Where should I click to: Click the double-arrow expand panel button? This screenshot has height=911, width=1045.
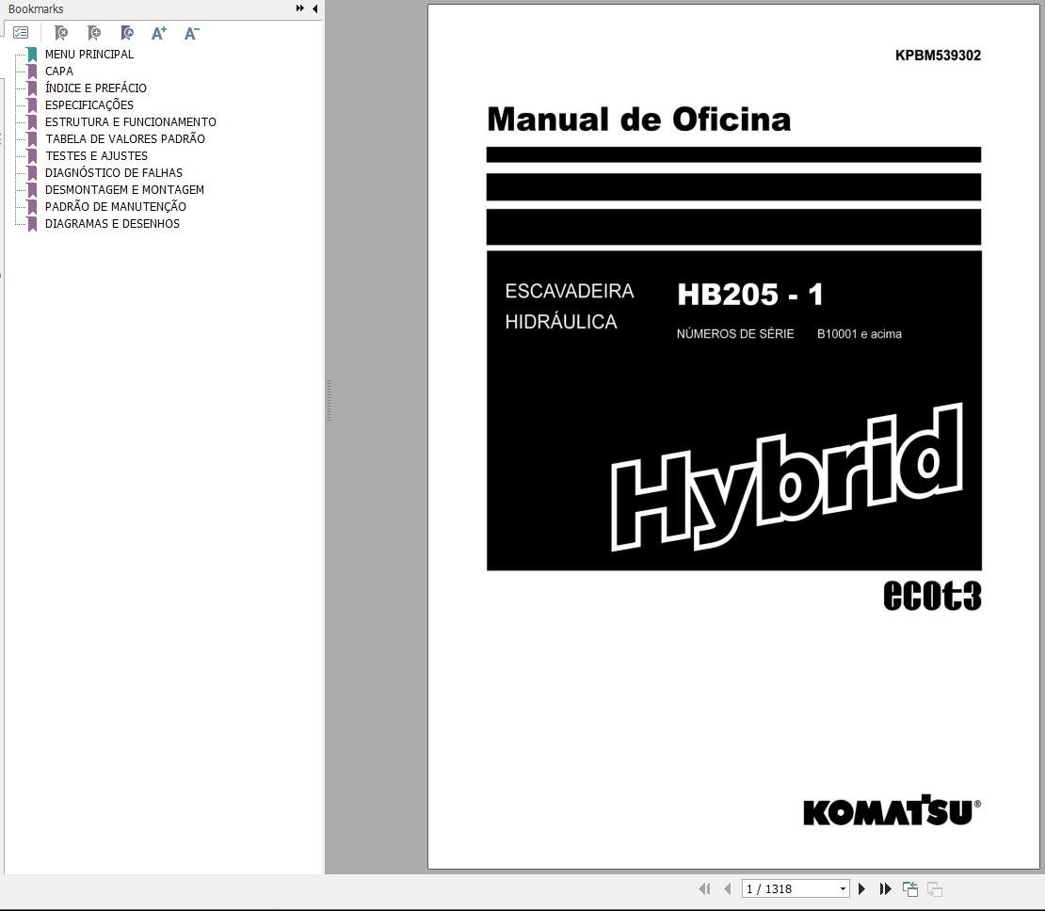pos(300,8)
